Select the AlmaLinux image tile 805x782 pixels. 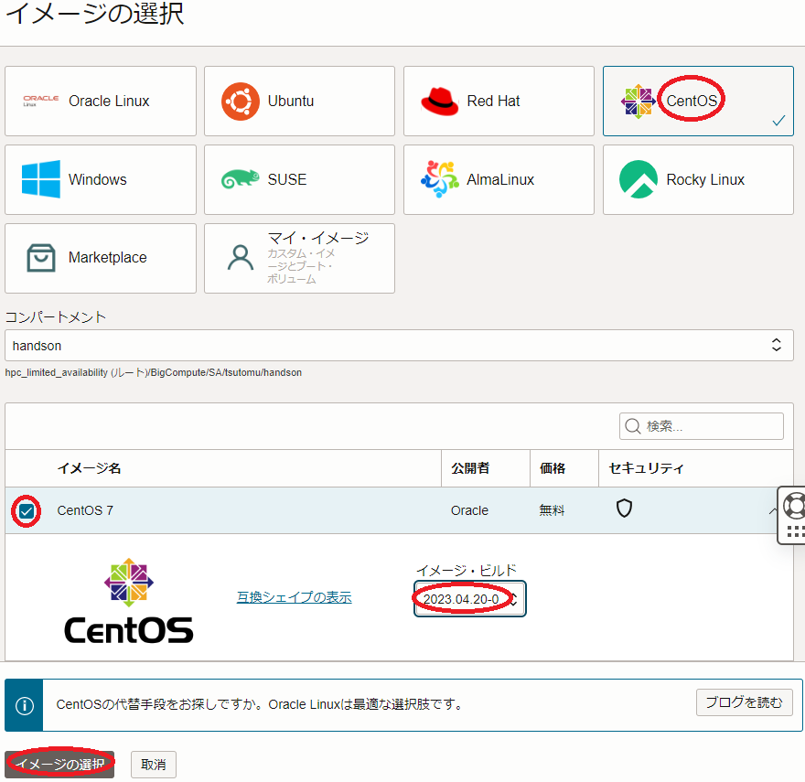tap(499, 180)
